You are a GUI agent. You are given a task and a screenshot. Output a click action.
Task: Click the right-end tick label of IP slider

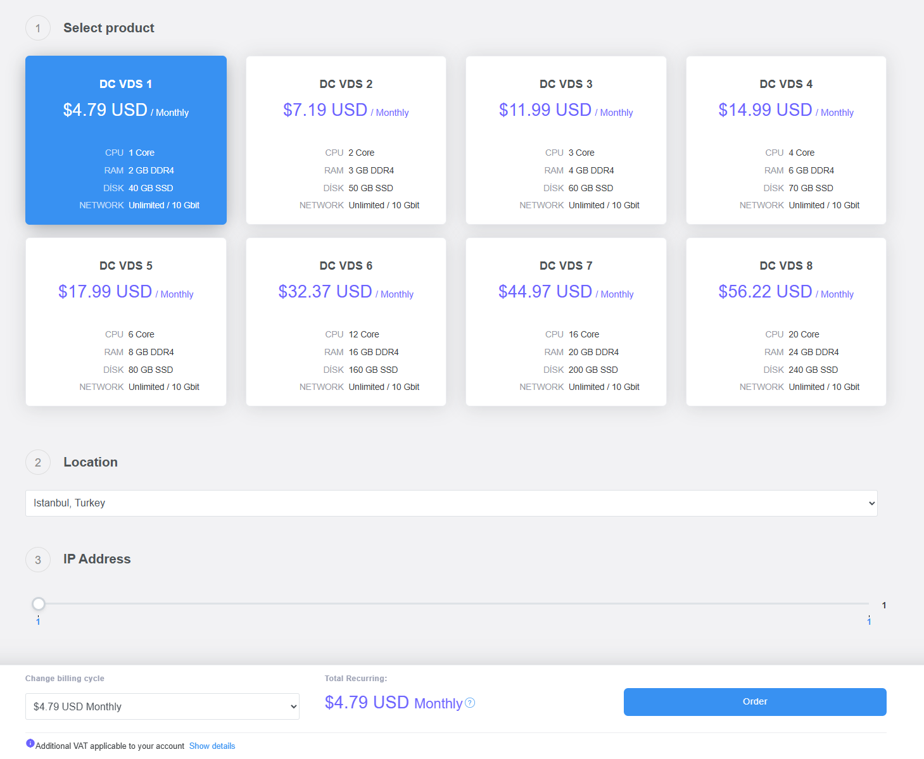click(x=869, y=622)
